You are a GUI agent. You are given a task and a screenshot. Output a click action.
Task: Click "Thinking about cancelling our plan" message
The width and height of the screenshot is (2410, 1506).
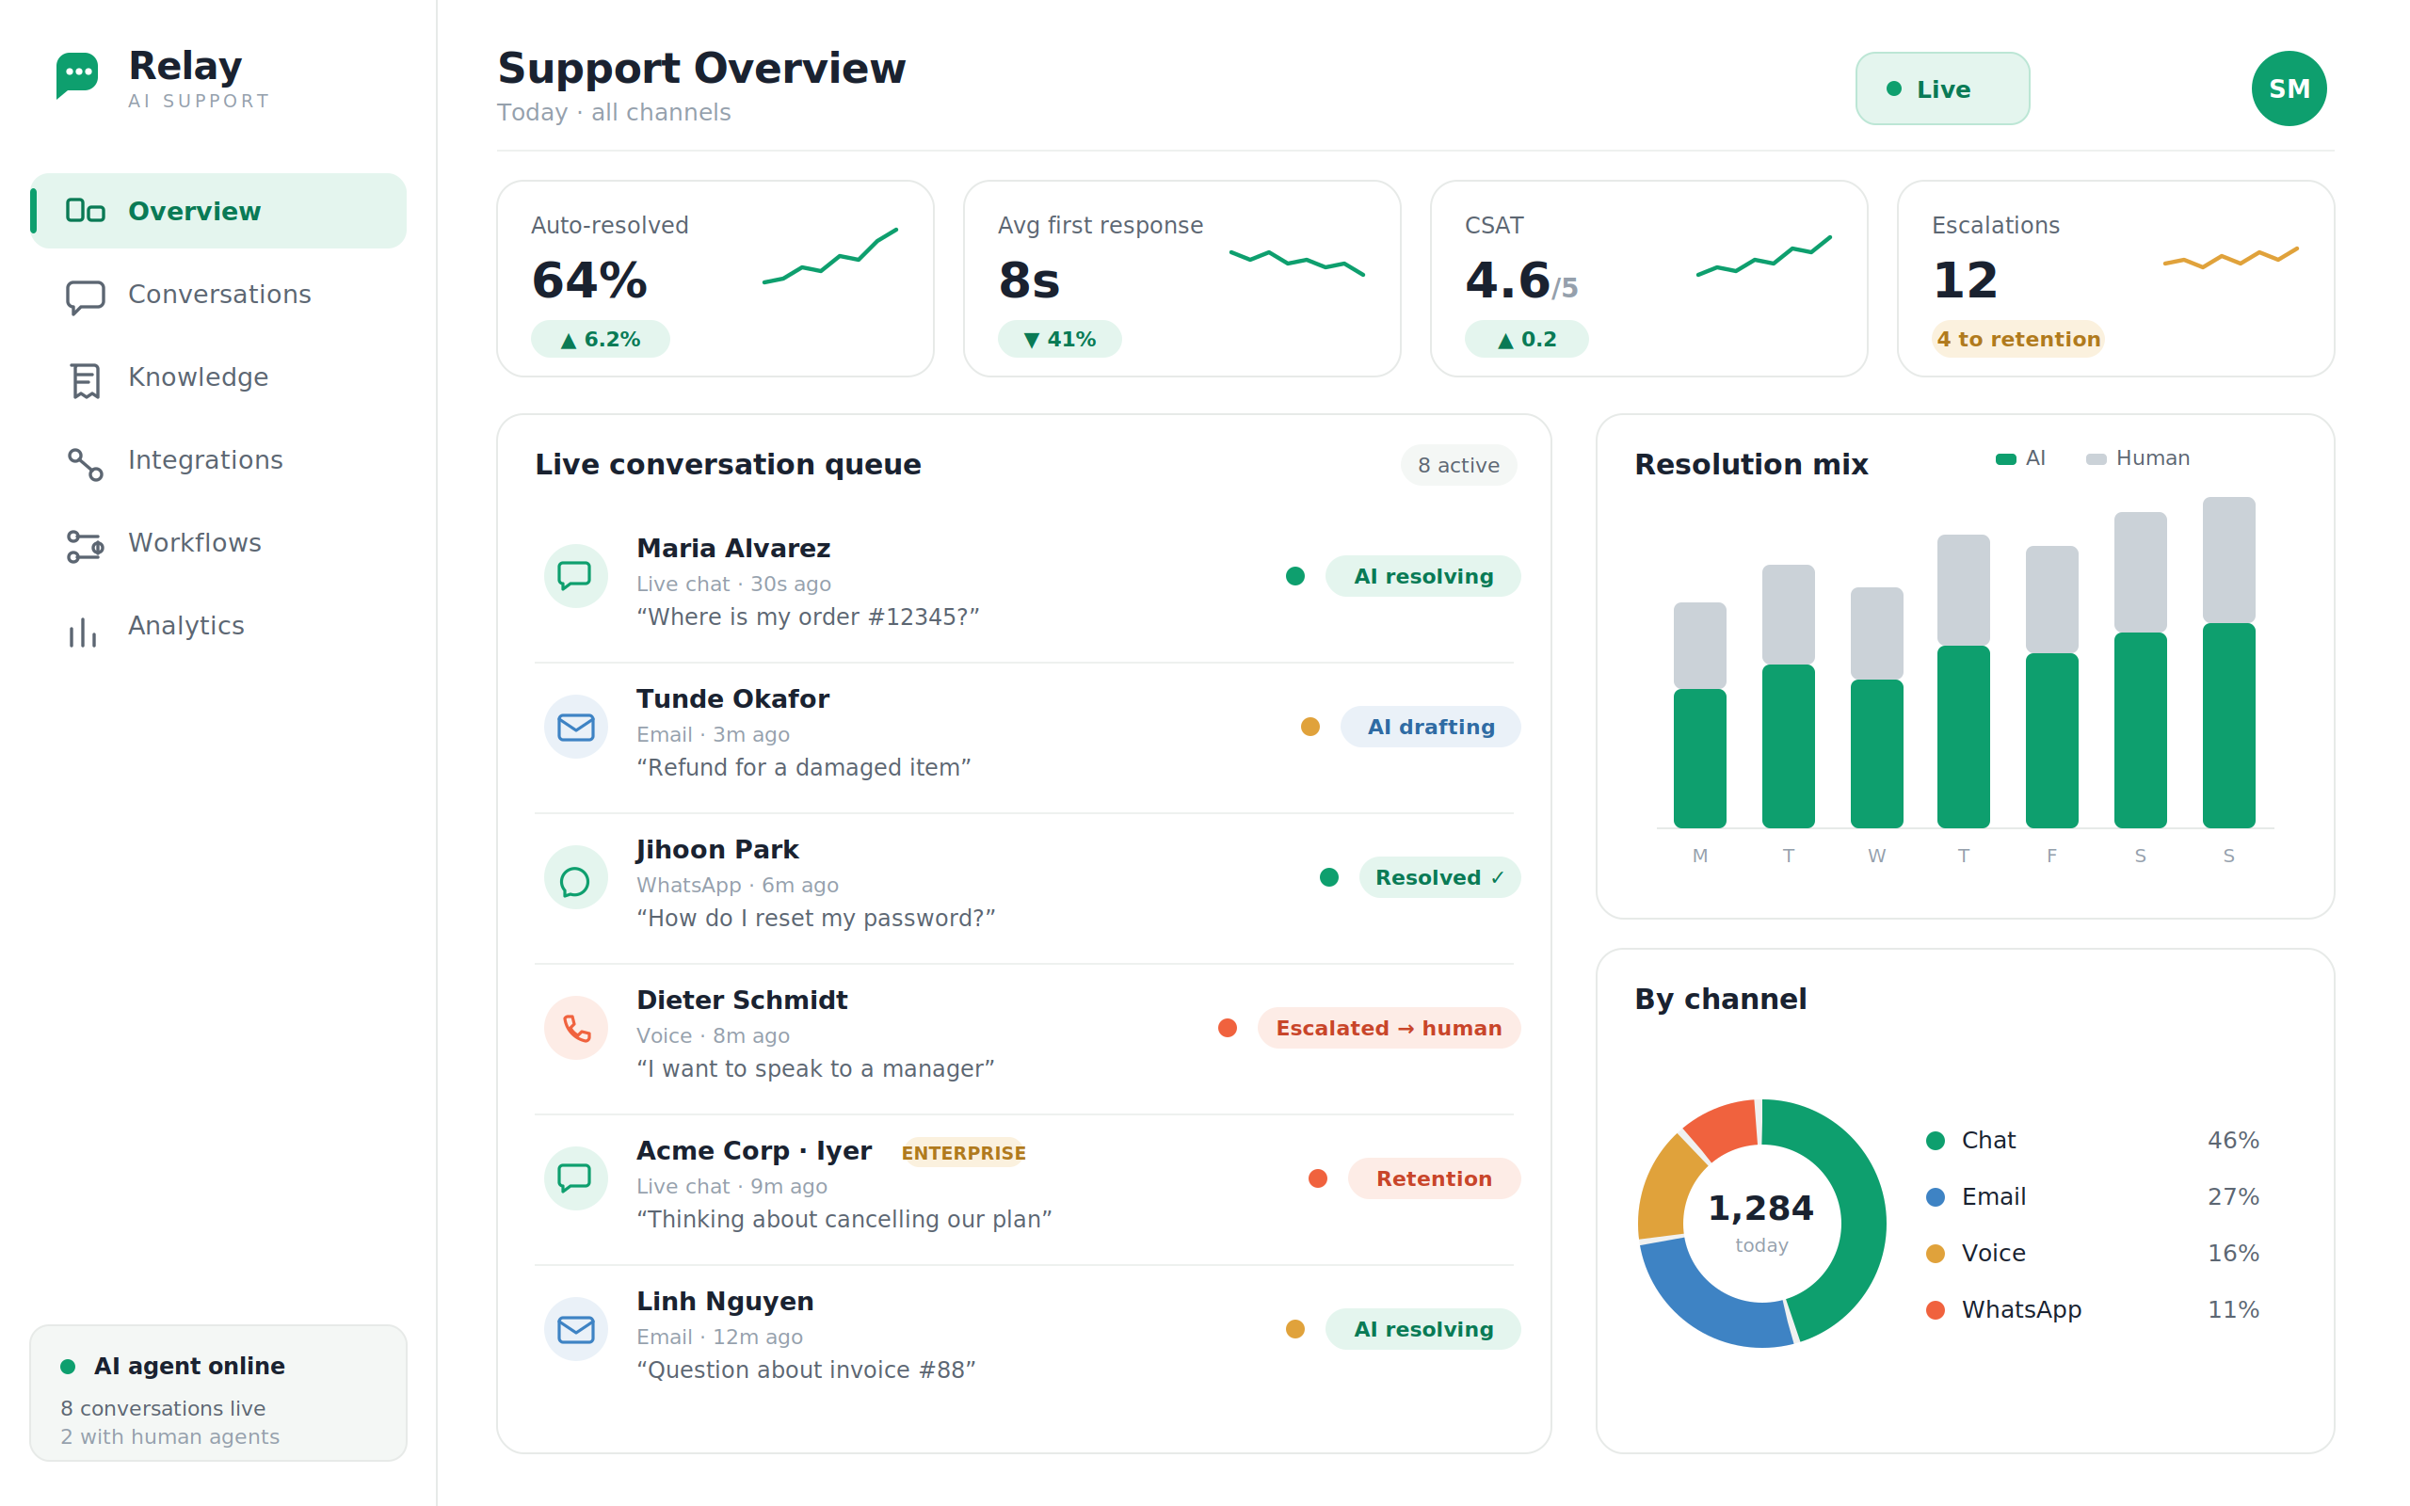tap(843, 1219)
